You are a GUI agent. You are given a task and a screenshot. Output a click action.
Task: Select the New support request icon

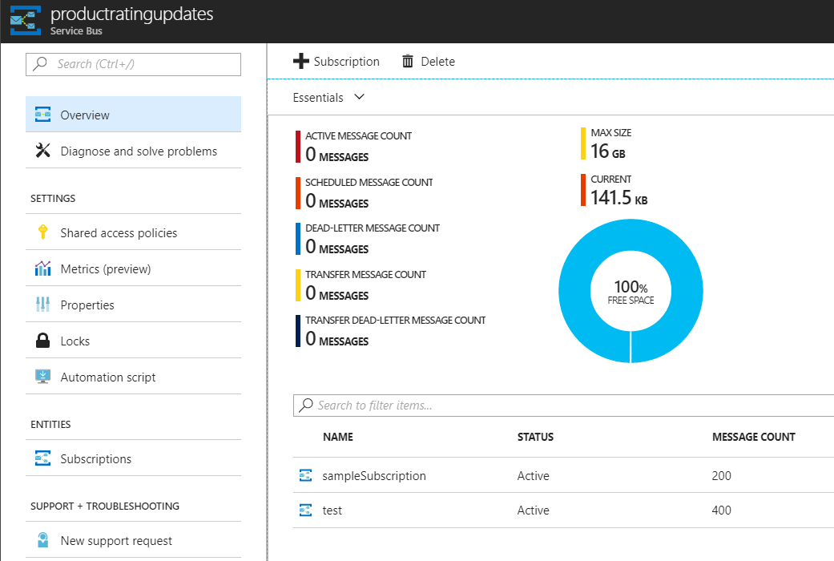click(43, 539)
